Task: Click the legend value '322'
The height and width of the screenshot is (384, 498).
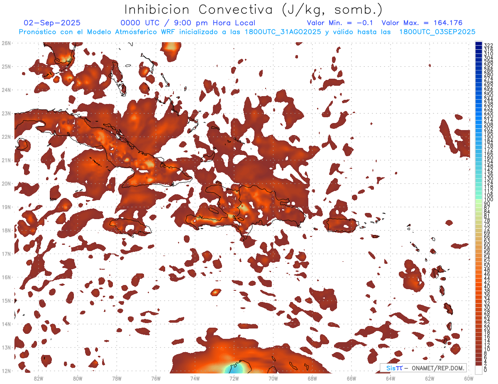Action: (x=488, y=45)
